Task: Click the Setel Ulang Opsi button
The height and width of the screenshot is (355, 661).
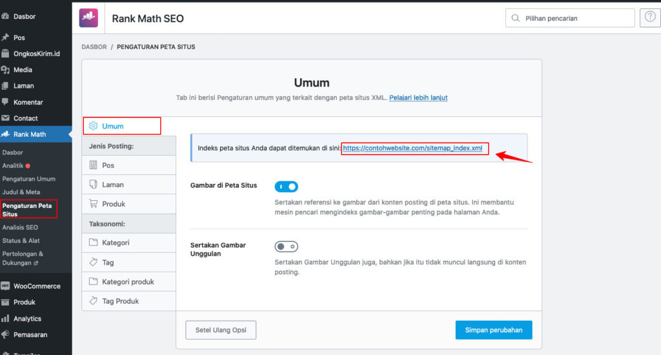Action: [x=221, y=330]
